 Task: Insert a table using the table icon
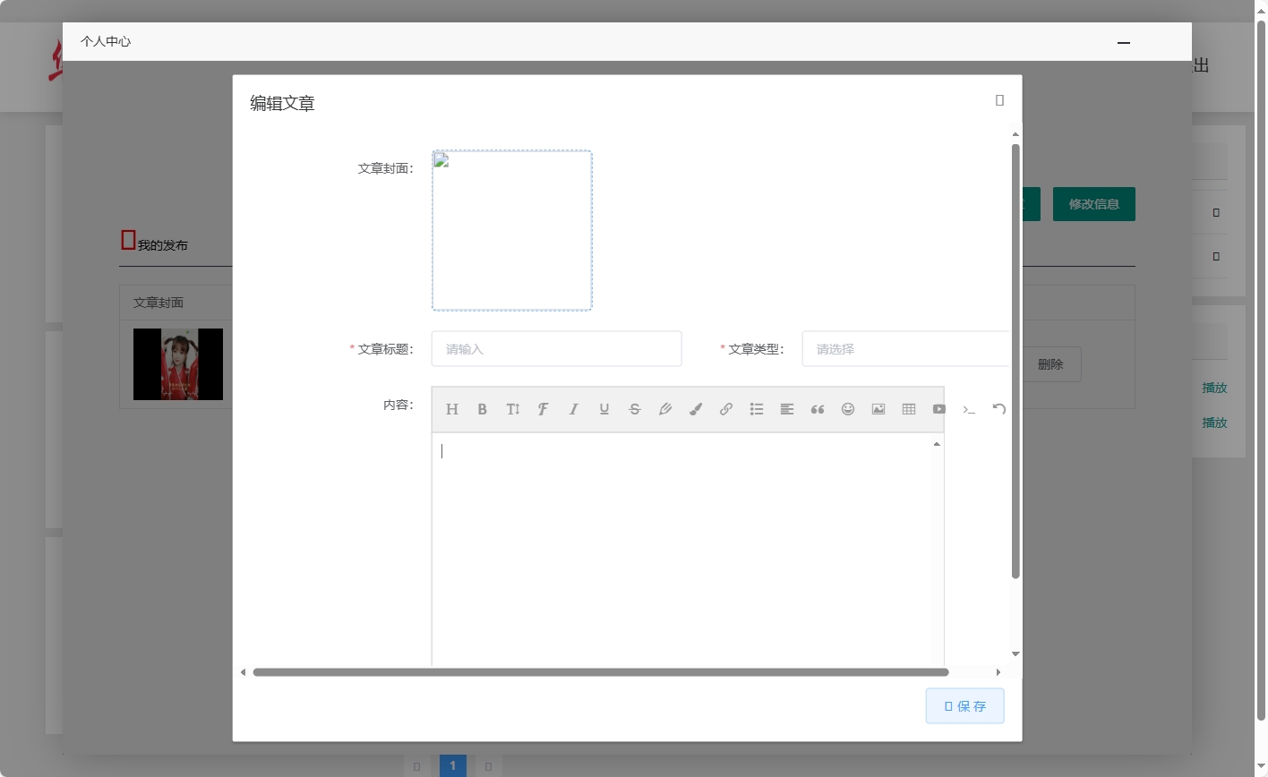coord(909,409)
